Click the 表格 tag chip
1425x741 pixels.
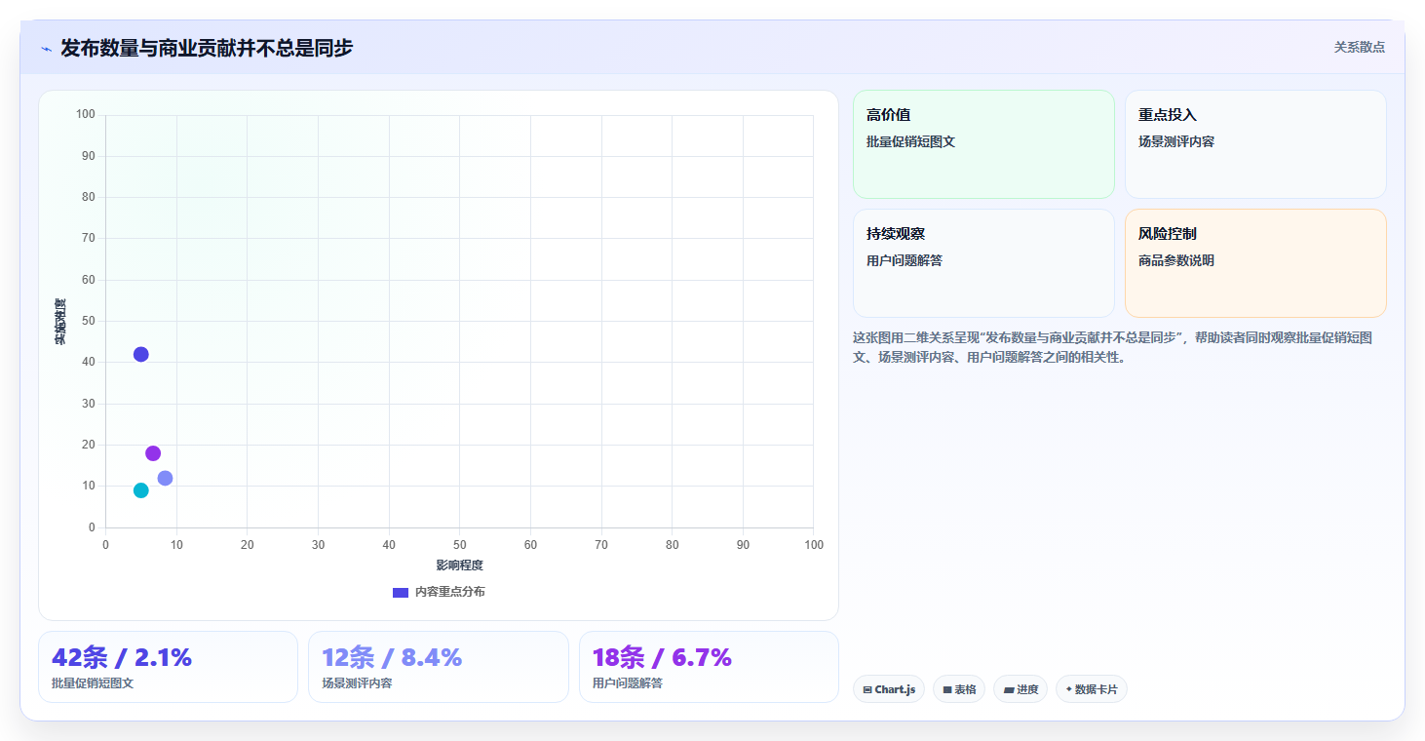click(x=959, y=689)
